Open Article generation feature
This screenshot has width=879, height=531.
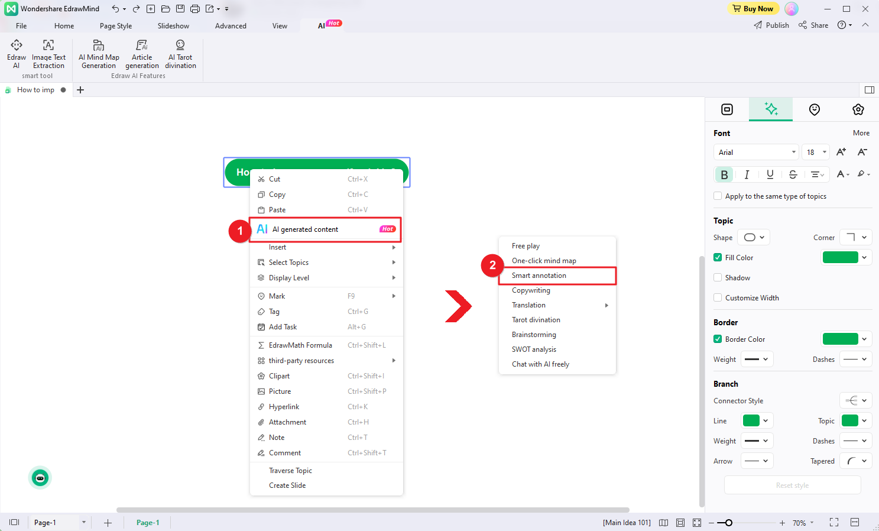[x=142, y=54]
